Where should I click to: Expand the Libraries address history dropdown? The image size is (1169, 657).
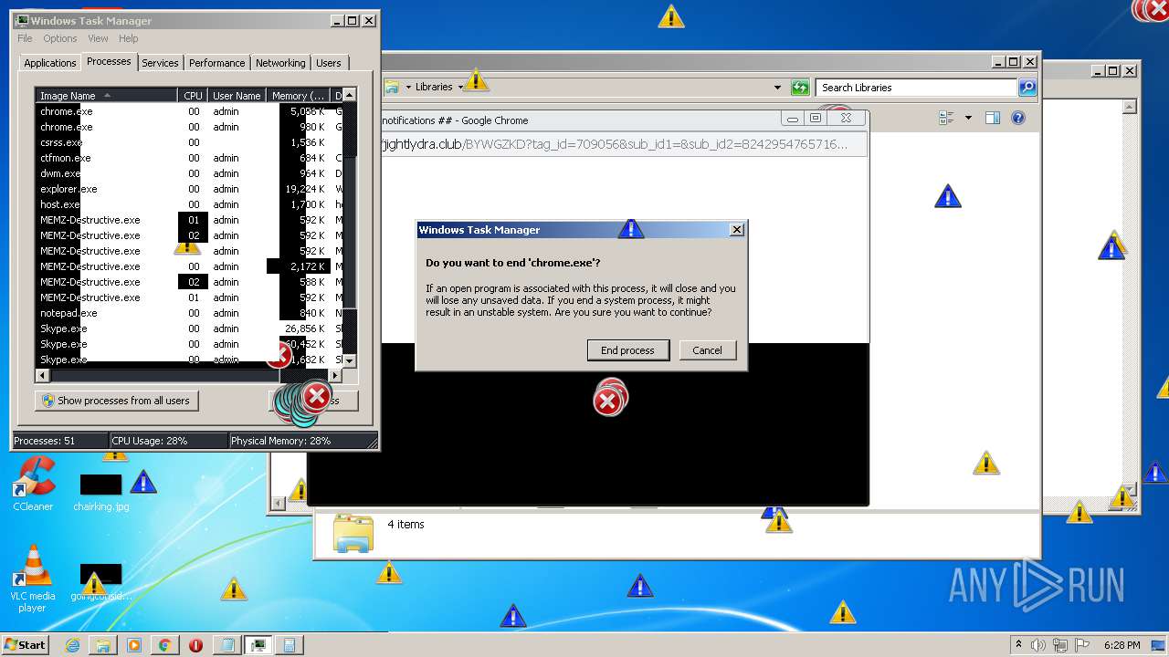[x=777, y=88]
